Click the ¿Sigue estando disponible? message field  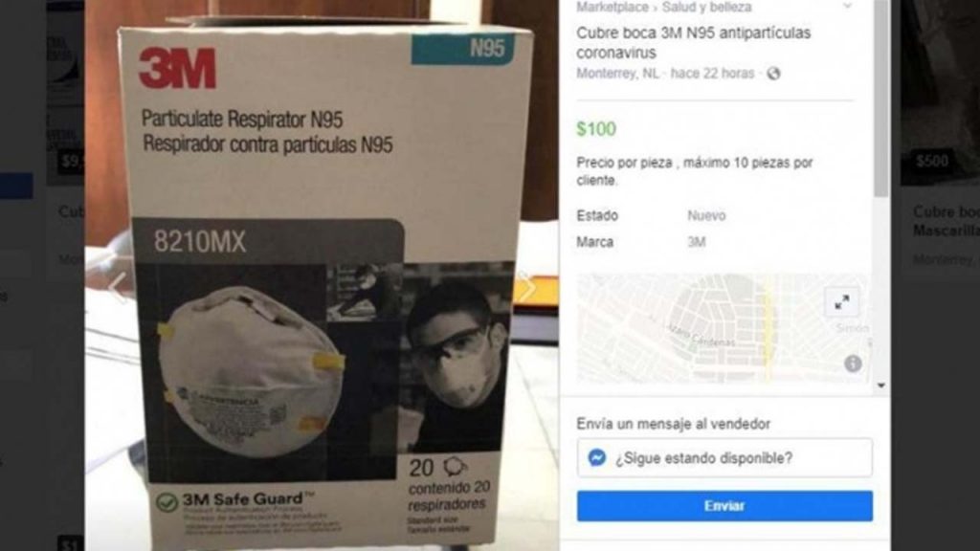[x=724, y=458]
